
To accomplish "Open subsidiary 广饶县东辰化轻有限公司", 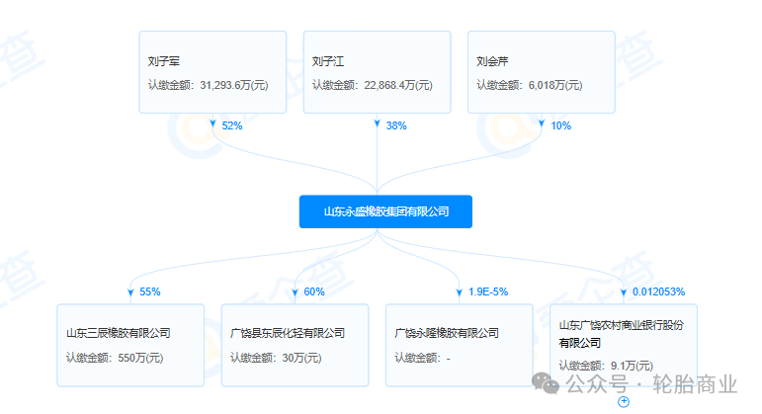I will [x=295, y=345].
